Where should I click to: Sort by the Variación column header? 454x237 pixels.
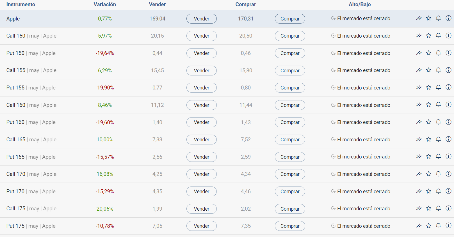click(105, 4)
